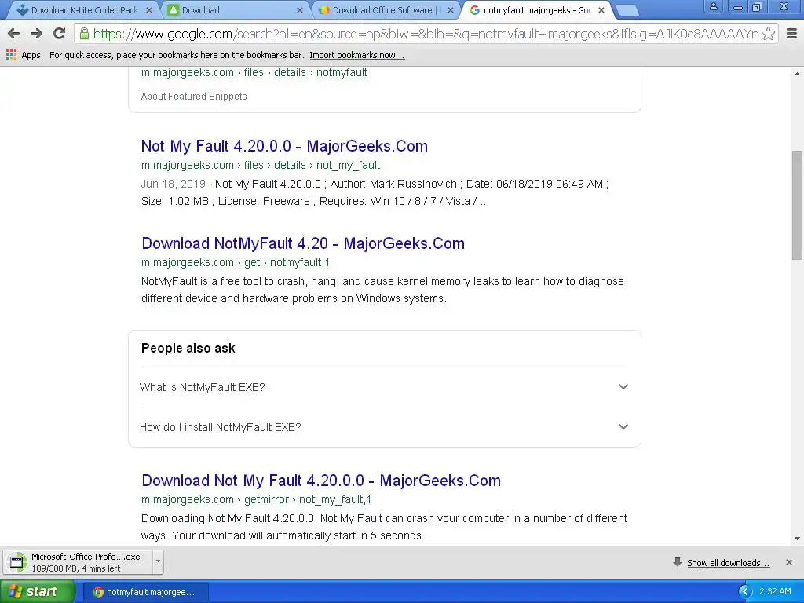This screenshot has height=603, width=804.
Task: Expand hidden system tray icons arrow
Action: pyautogui.click(x=745, y=592)
